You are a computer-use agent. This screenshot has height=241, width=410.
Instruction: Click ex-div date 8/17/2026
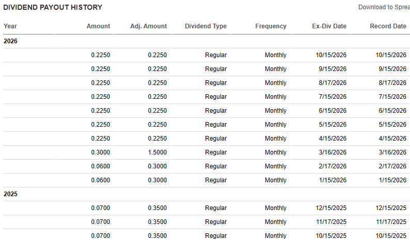click(333, 83)
